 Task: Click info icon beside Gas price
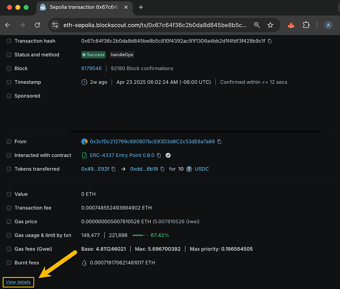(x=9, y=222)
